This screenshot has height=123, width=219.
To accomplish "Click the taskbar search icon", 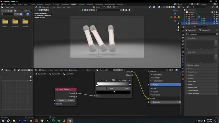I will (8, 121).
